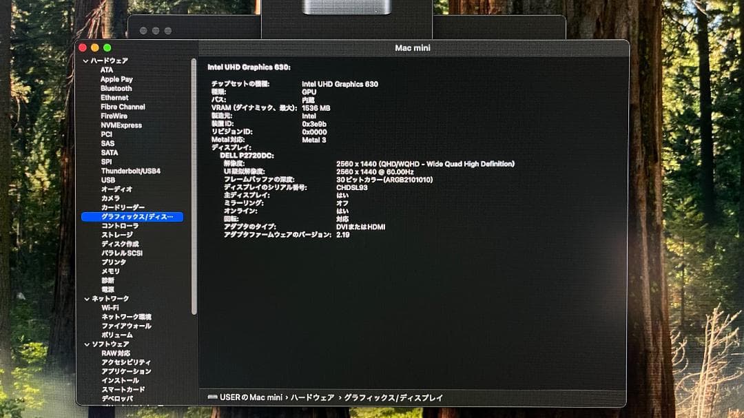Click the sidebar vertical scrollbar
Image resolution: width=744 pixels, height=418 pixels.
coord(194,187)
